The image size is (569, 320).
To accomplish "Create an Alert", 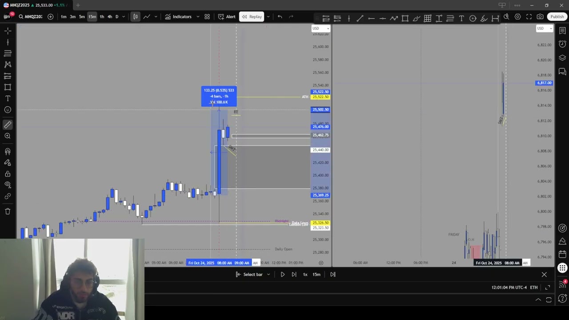I will [227, 16].
